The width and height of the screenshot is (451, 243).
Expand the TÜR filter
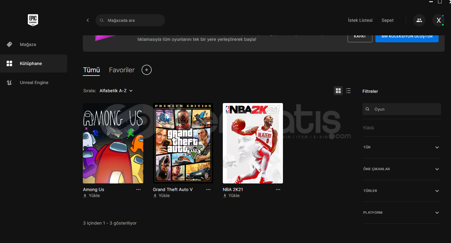coord(401,147)
